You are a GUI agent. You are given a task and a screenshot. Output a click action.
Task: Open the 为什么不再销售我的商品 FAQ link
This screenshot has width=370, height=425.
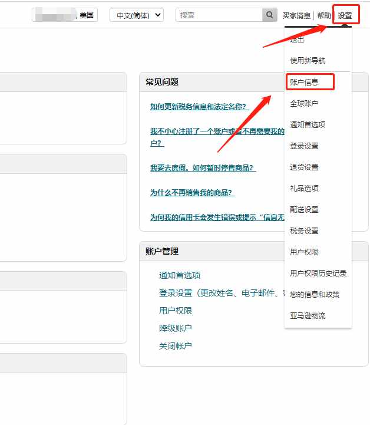pos(192,192)
